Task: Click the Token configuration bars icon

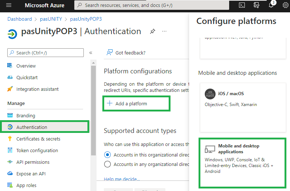Action: (x=10, y=150)
